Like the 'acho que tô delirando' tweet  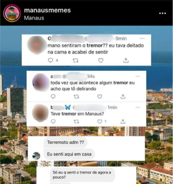coord(100,96)
